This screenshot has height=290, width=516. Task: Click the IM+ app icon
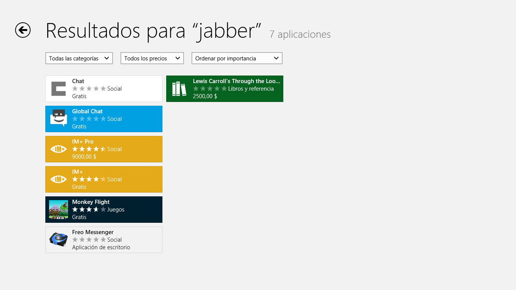pyautogui.click(x=58, y=179)
